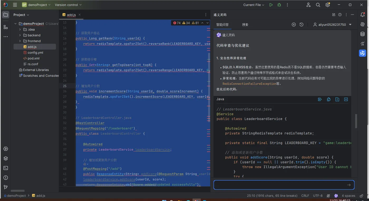
Task: Open more run actions menu in top toolbar
Action: click(x=287, y=5)
